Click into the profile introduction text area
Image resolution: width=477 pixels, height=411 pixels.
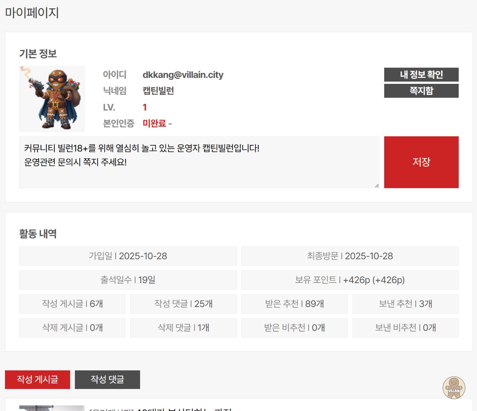199,162
